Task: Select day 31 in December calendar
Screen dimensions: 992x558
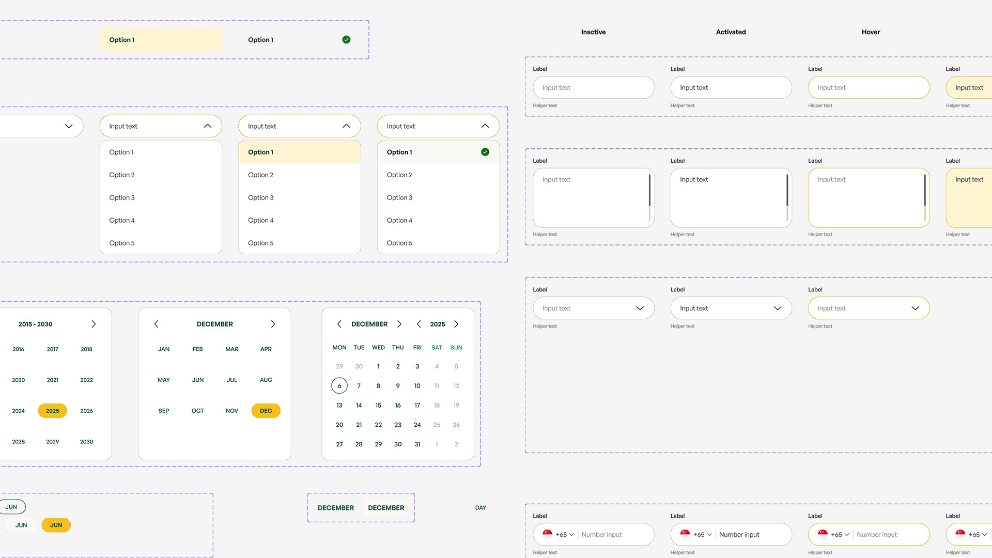Action: click(417, 444)
